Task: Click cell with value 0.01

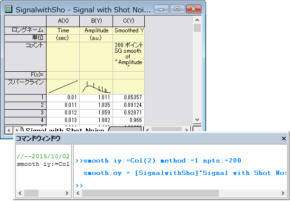Action: [63, 98]
